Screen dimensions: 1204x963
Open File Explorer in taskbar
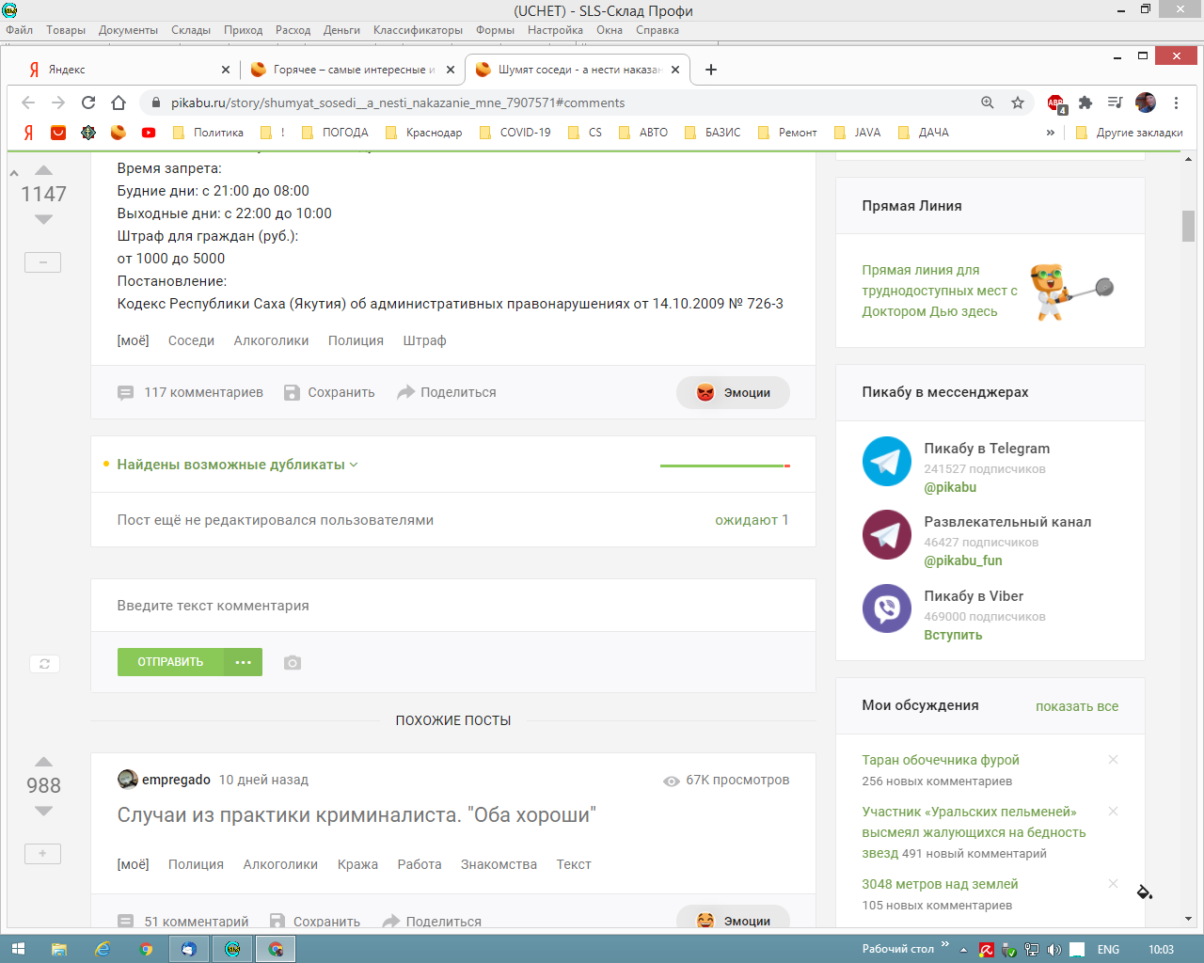coord(58,949)
